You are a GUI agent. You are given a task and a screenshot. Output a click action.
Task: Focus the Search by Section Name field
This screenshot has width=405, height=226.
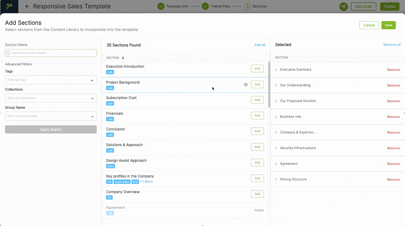point(51,53)
